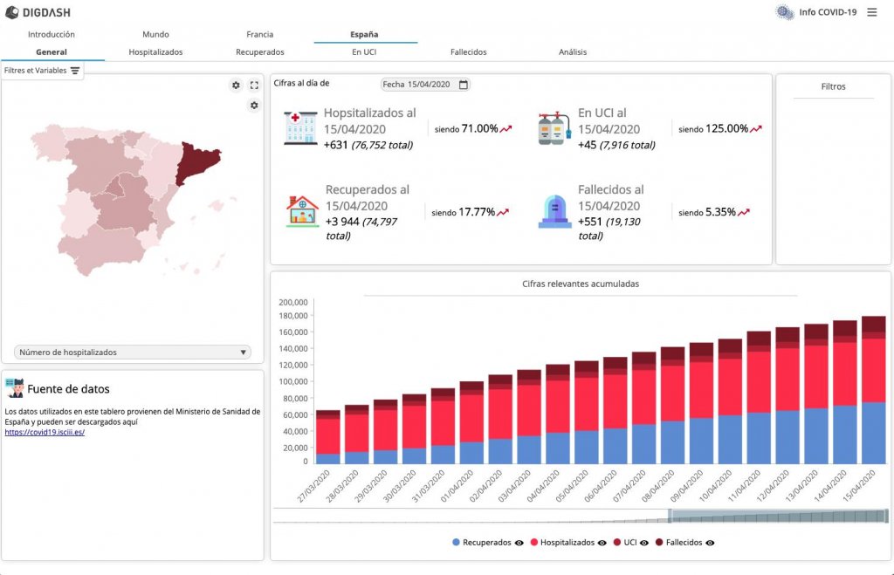Open the Análisis sub-tab
This screenshot has width=894, height=575.
573,51
